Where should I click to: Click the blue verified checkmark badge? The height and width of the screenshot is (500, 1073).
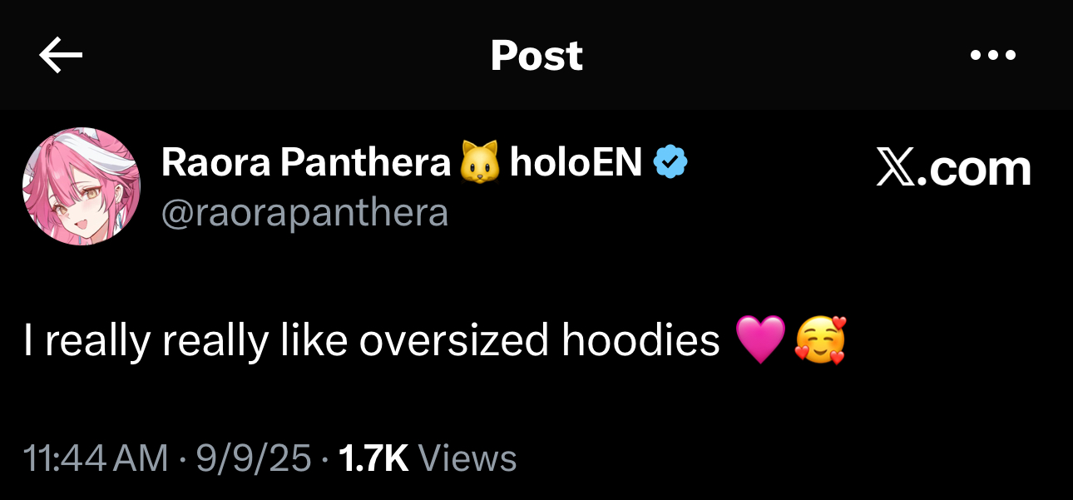(670, 162)
